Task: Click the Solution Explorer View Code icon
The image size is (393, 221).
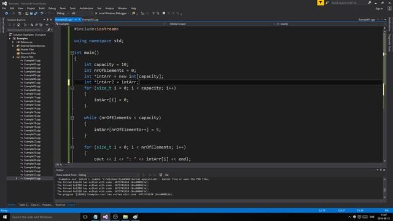Action: pyautogui.click(x=47, y=25)
